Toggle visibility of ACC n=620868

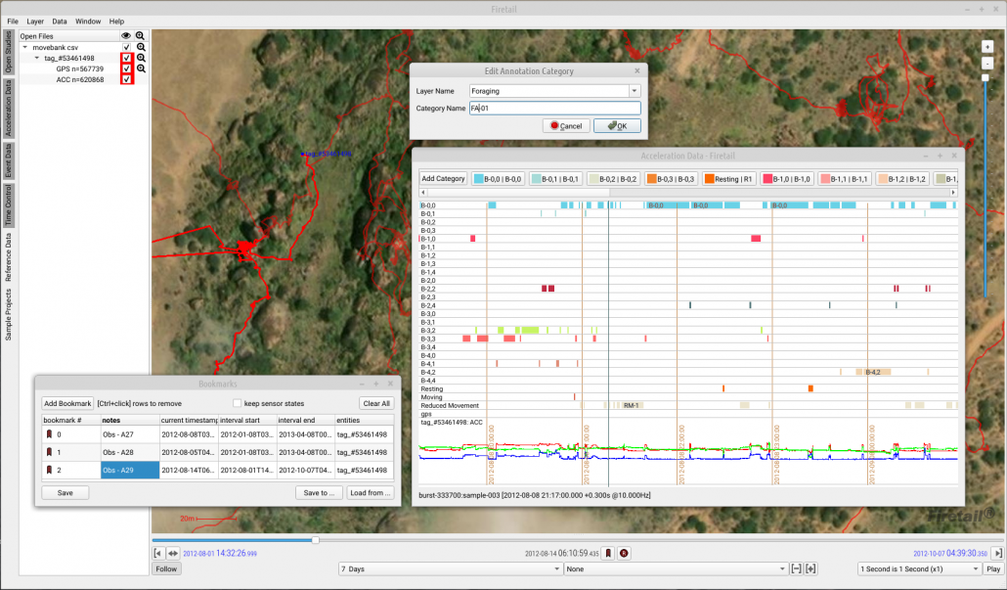tap(126, 79)
